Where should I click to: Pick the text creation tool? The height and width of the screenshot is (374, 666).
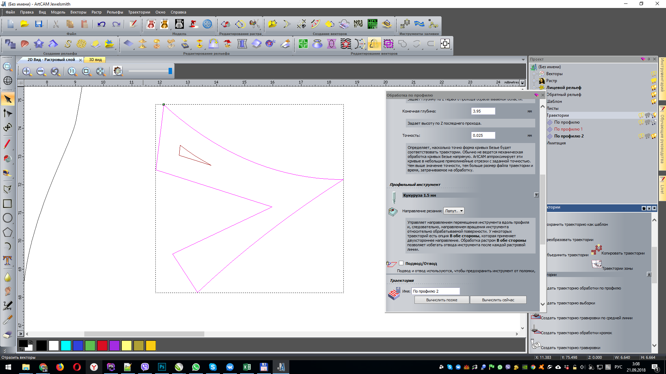pyautogui.click(x=7, y=260)
